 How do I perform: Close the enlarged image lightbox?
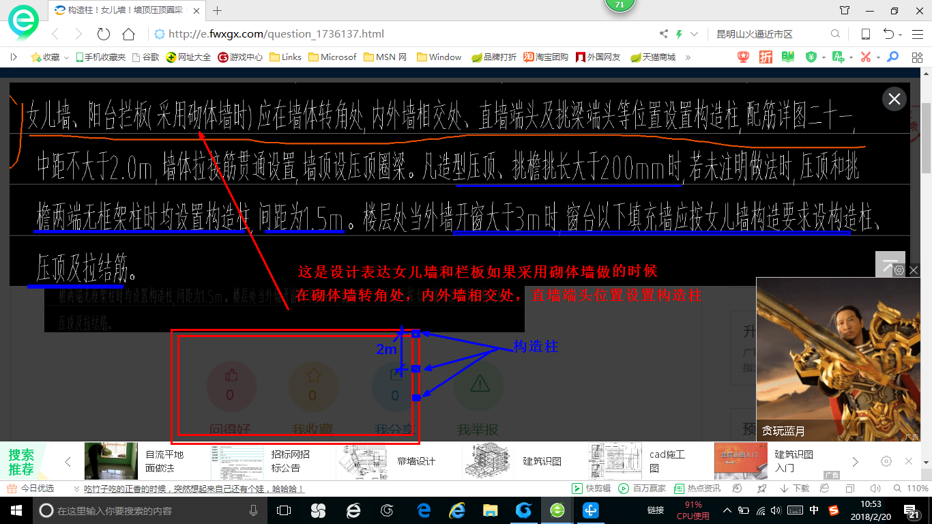[x=894, y=99]
